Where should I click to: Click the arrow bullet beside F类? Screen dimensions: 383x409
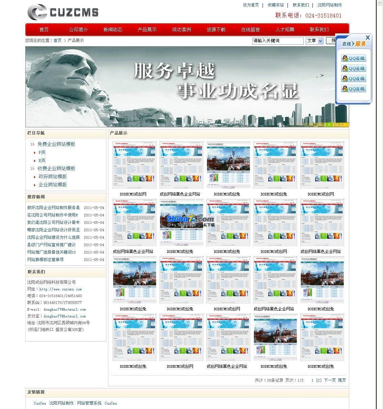point(35,153)
